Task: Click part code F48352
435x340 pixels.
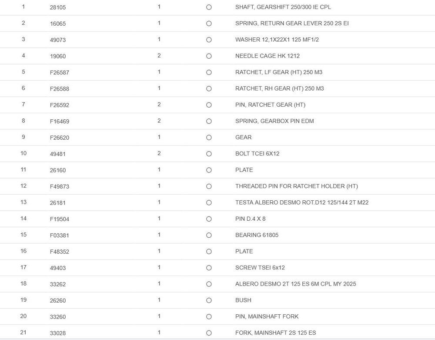Action: (60, 252)
